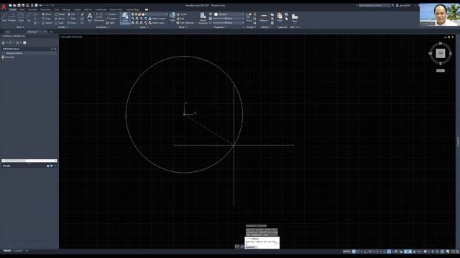
Task: Switch External References to list view
Action: tap(52, 49)
